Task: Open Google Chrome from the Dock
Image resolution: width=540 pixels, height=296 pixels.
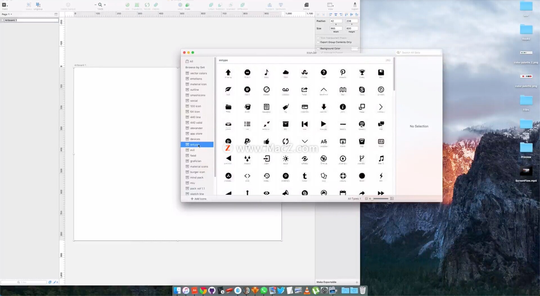Action: (203, 290)
